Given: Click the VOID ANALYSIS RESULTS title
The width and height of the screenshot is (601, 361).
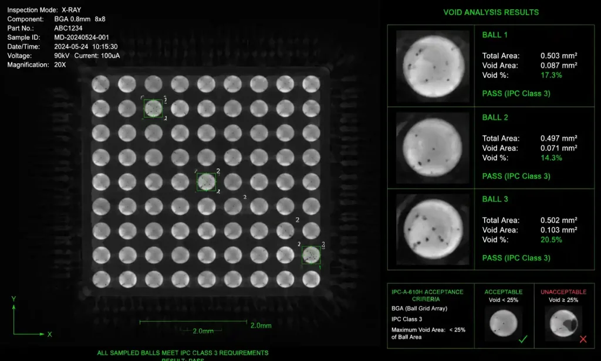Looking at the screenshot, I should (491, 12).
